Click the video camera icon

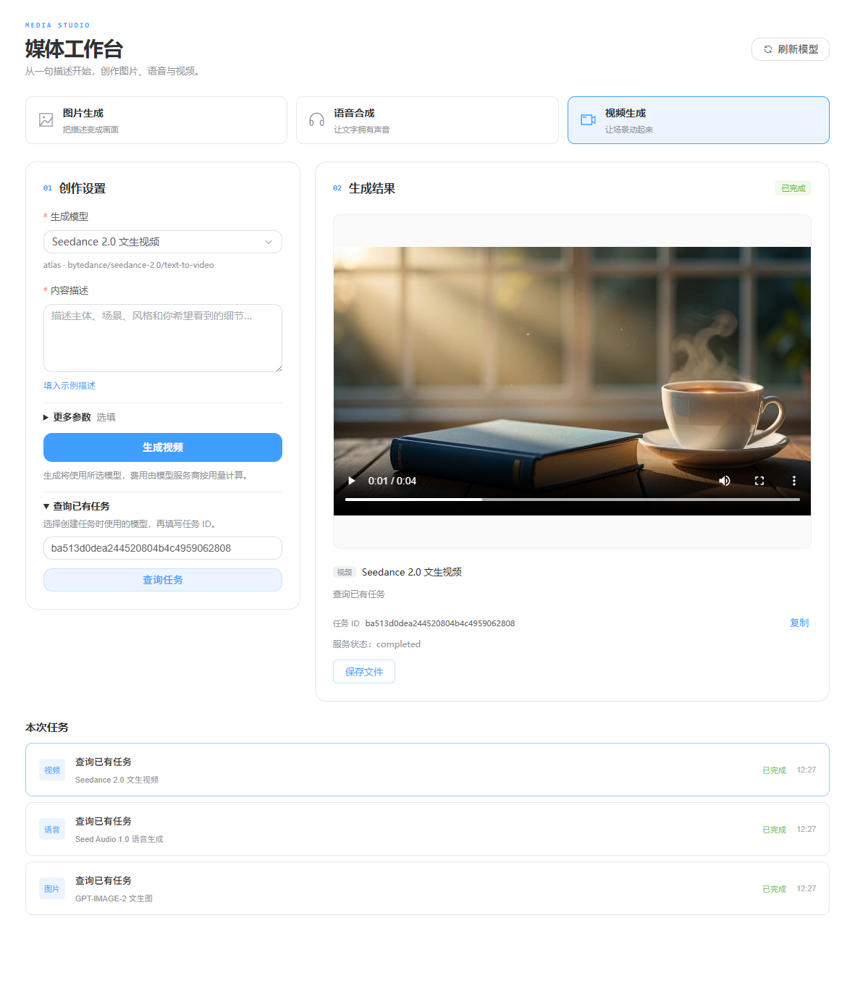coord(588,120)
